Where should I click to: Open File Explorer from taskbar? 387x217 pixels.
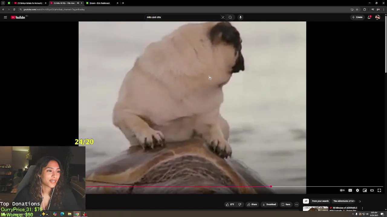point(70,214)
